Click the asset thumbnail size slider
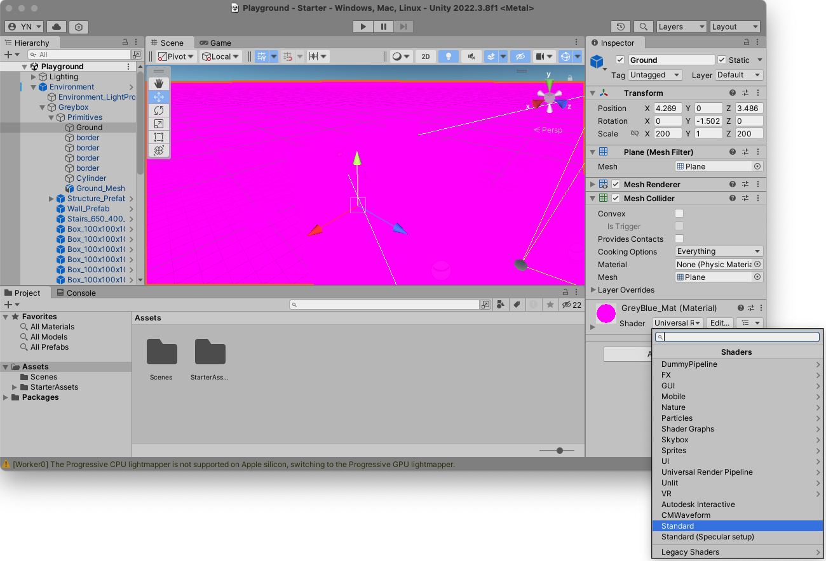 click(560, 451)
